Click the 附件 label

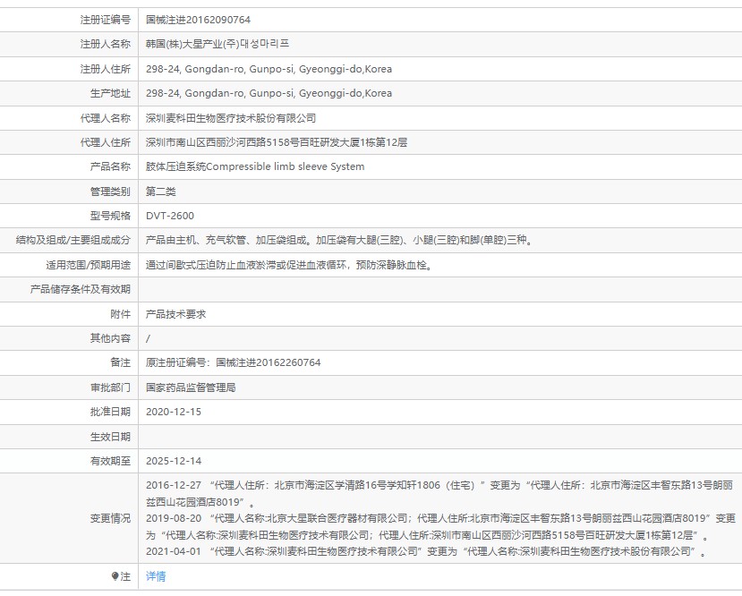point(120,314)
